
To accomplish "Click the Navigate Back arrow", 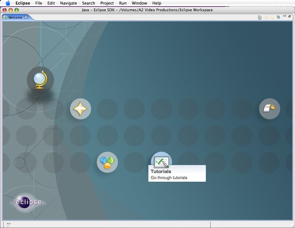I will (x=266, y=18).
